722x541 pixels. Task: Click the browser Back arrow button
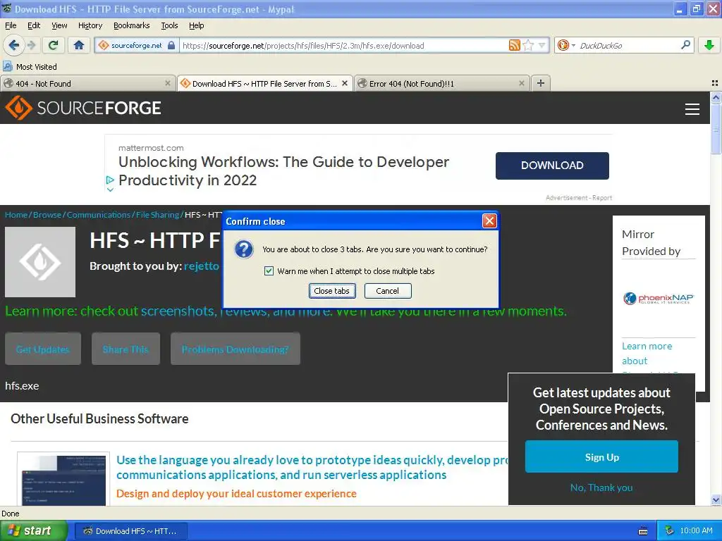(13, 45)
